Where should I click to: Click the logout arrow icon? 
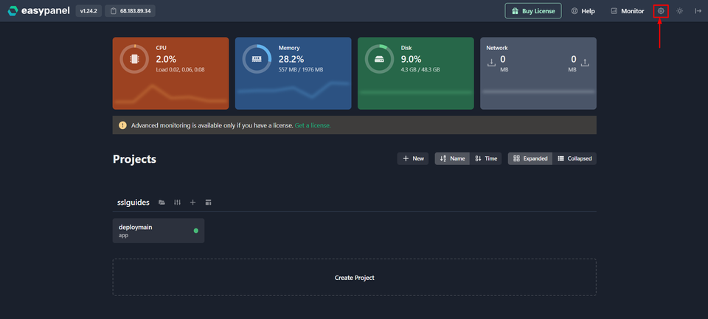click(698, 11)
